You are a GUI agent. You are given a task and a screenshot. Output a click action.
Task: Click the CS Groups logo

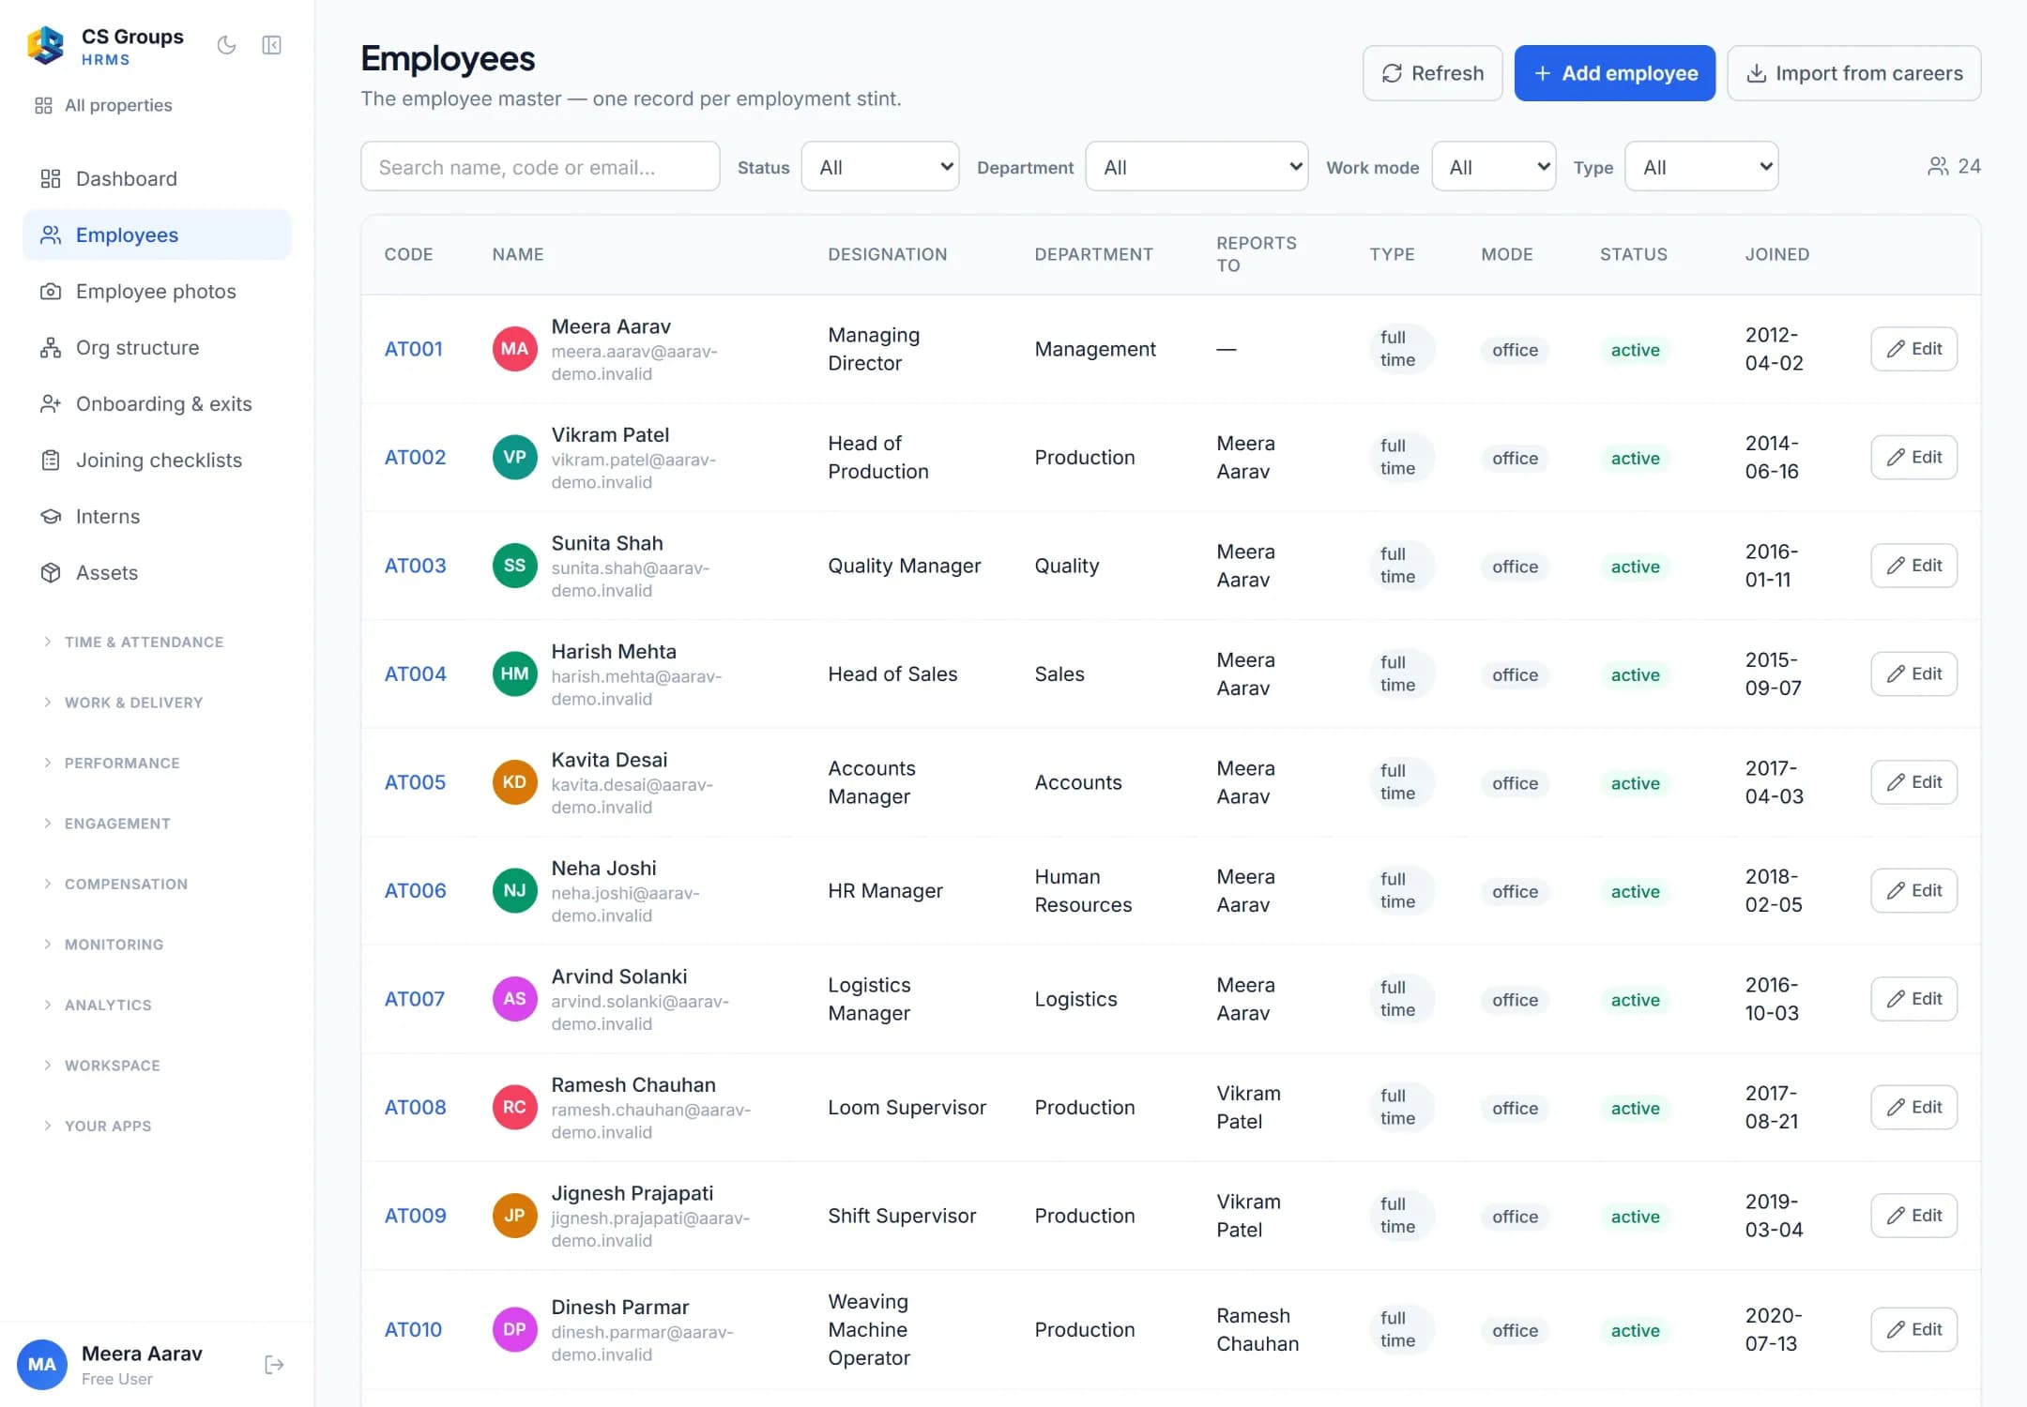(x=46, y=45)
